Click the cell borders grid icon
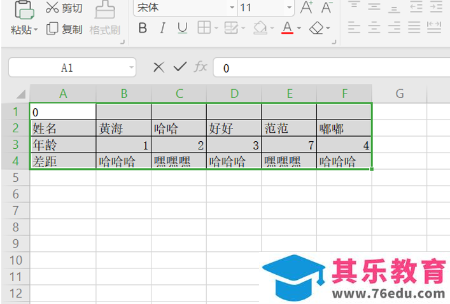The image size is (450, 304). coord(204,28)
